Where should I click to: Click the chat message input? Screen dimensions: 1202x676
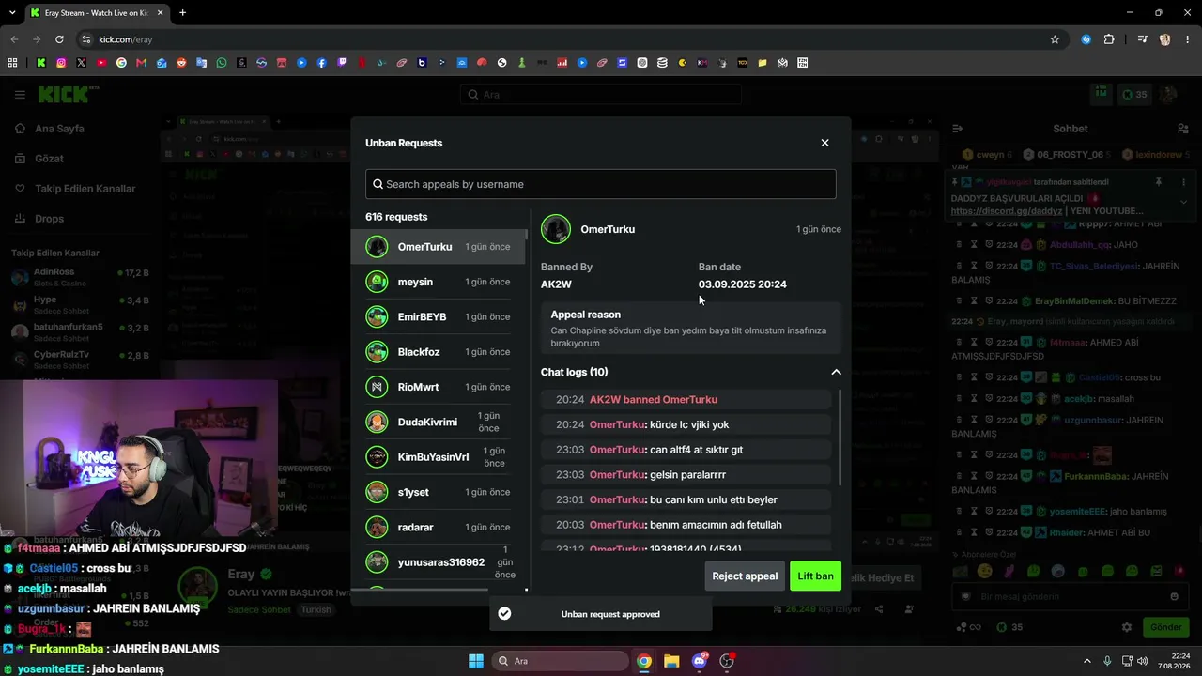point(1071,596)
